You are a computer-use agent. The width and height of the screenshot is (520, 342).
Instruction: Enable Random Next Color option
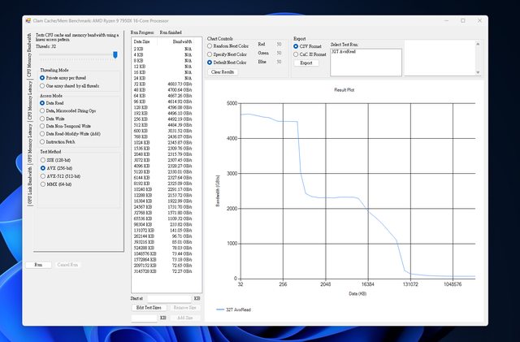(210, 46)
